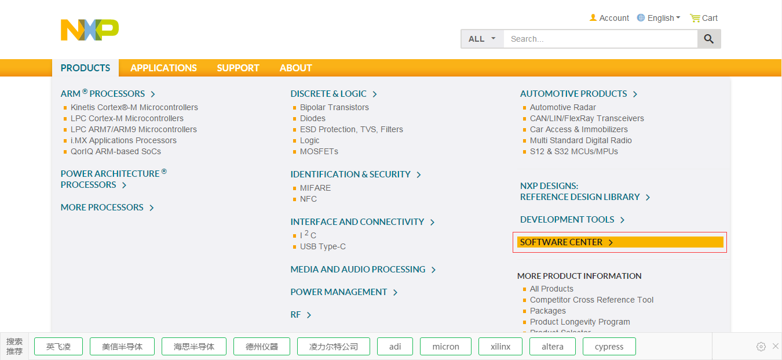
Task: Open the ABOUT menu
Action: tap(296, 68)
